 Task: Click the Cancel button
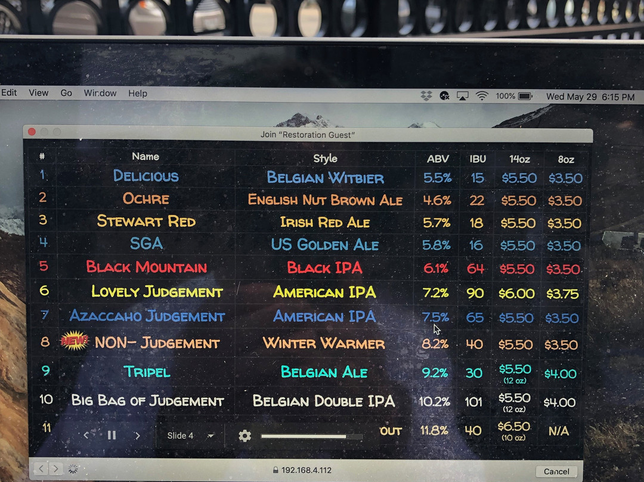[x=556, y=471]
